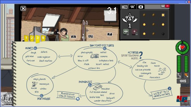Close the attic camera feed with the X
The width and height of the screenshot is (191, 107).
coord(23,9)
